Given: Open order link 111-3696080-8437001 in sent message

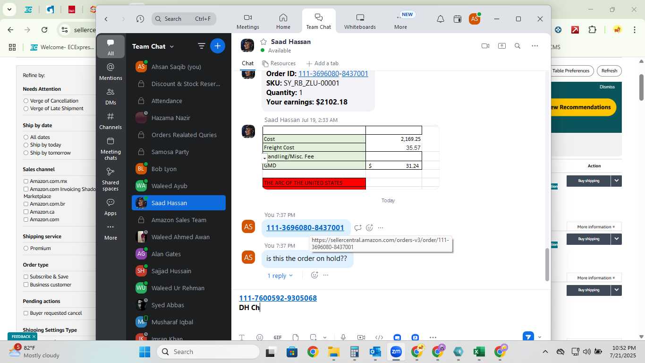Looking at the screenshot, I should [305, 228].
